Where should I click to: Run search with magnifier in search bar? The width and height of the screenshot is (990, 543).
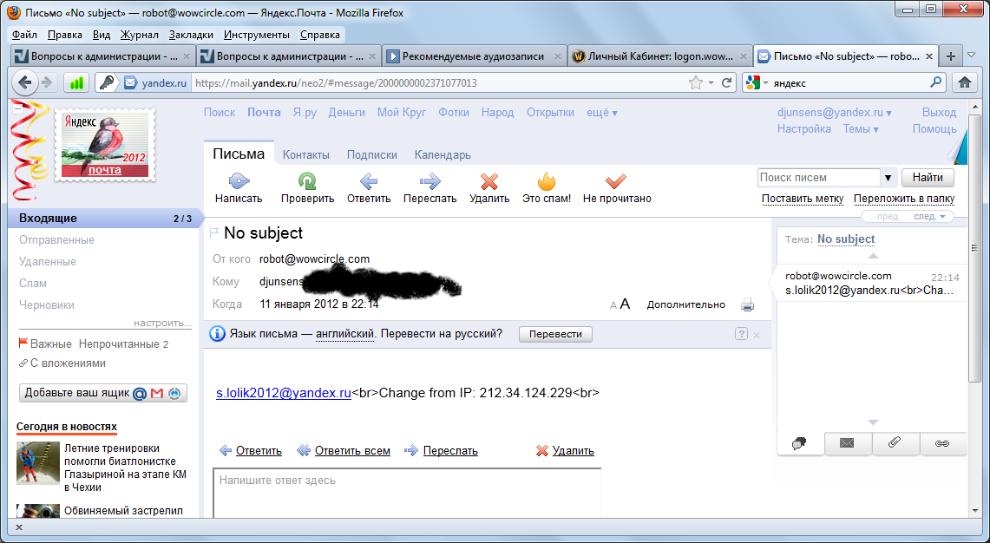[x=935, y=82]
